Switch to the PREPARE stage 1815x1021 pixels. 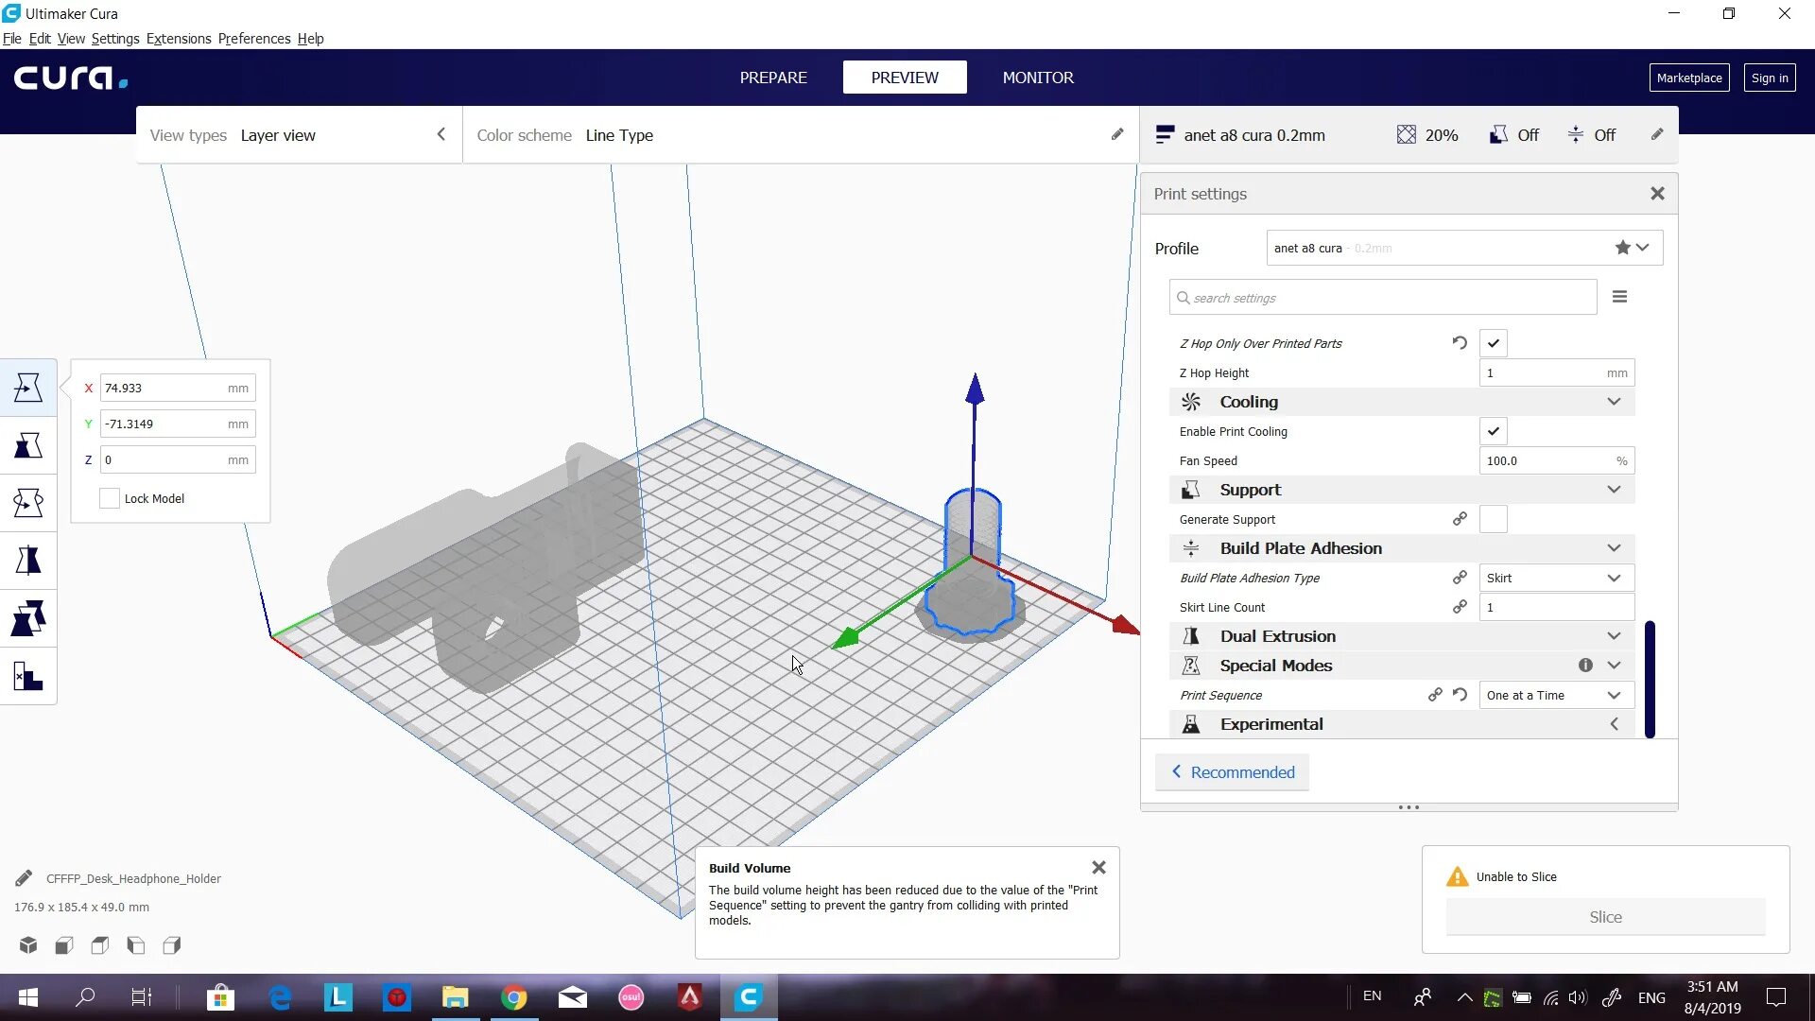click(773, 78)
